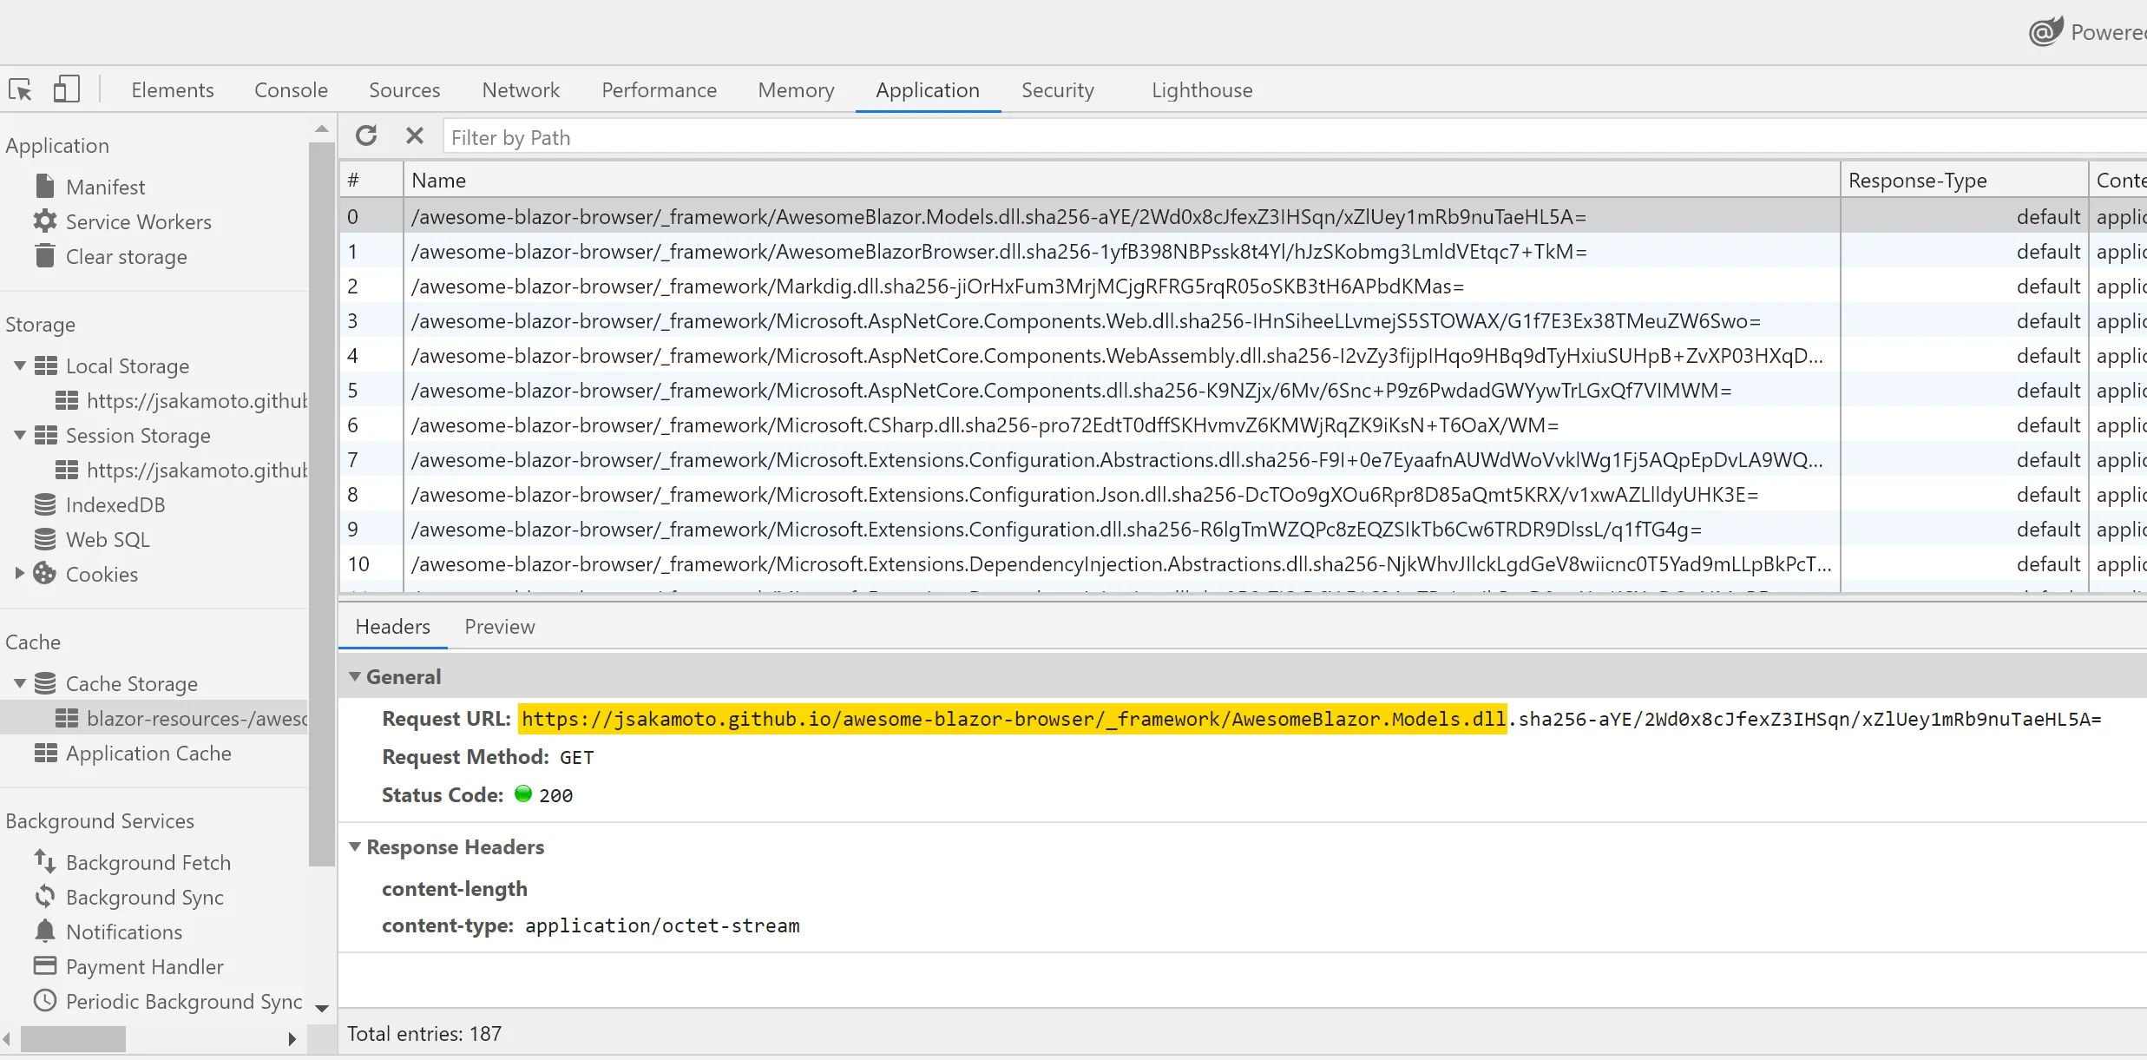2147x1060 pixels.
Task: Click the delete selected entry X icon
Action: tap(414, 136)
